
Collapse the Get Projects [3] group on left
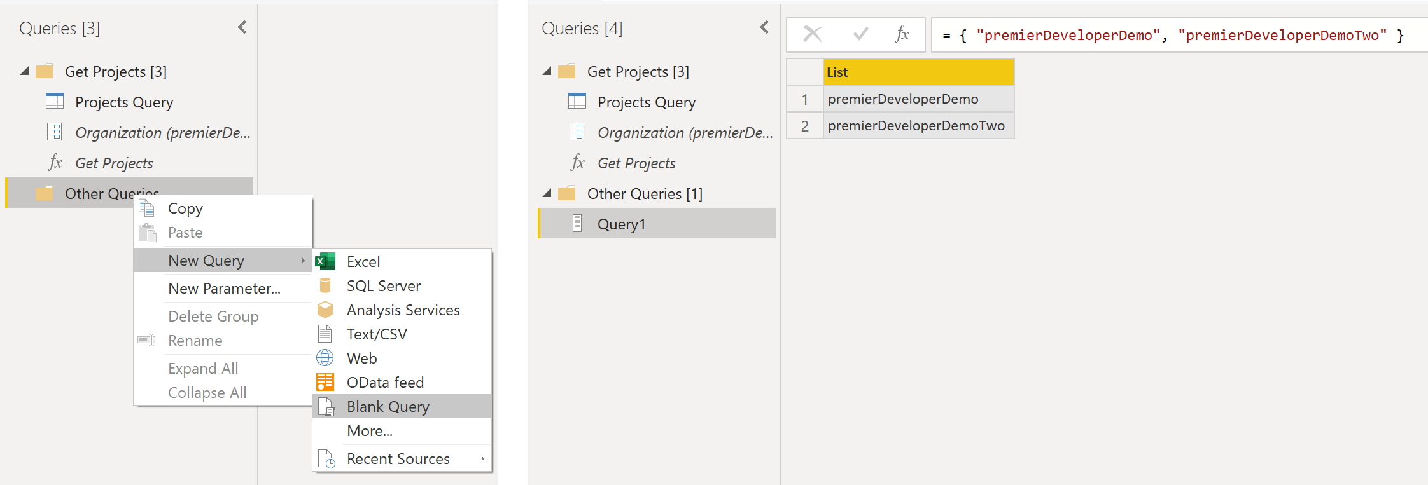click(25, 71)
